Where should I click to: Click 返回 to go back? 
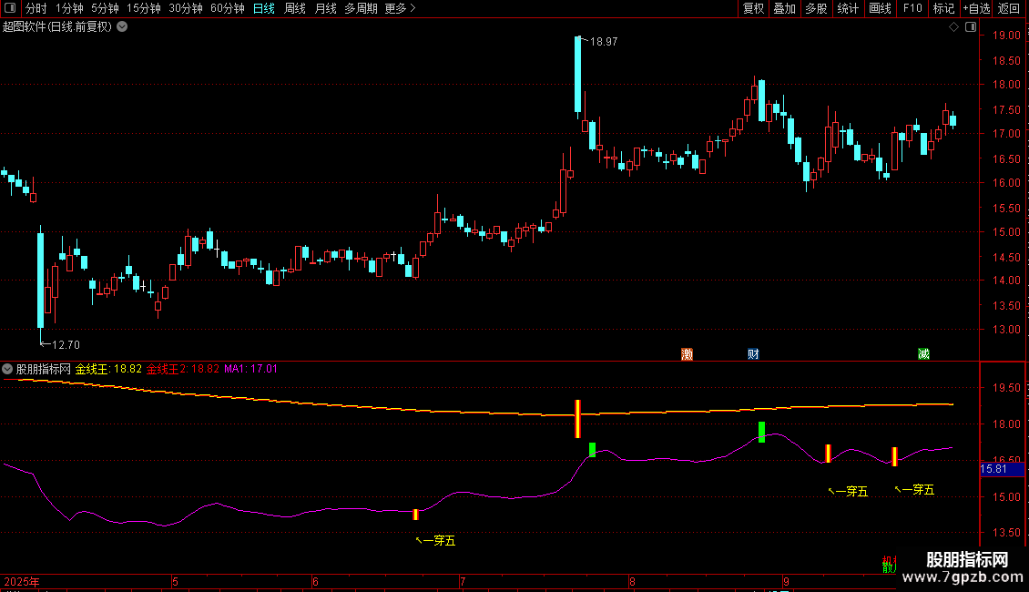pos(1009,8)
